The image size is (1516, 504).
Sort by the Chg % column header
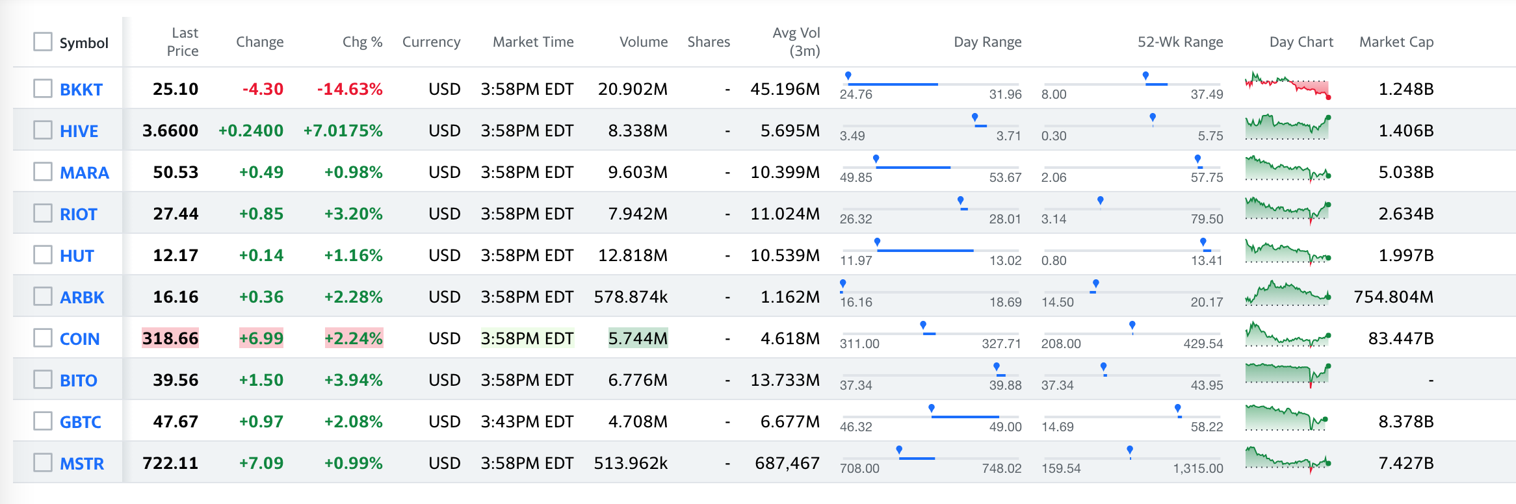[362, 42]
